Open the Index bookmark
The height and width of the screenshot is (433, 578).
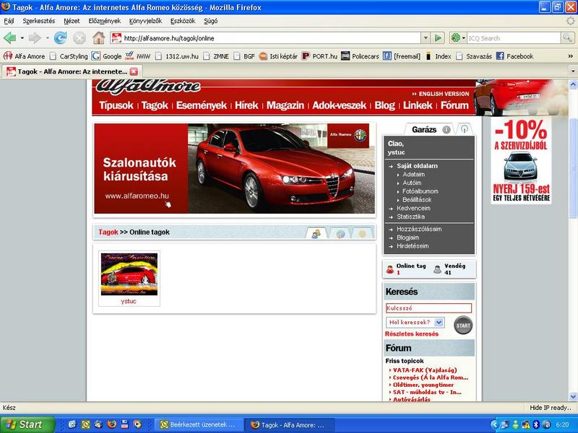click(x=438, y=56)
